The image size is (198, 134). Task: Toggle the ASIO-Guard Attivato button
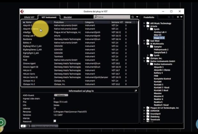[61, 95]
